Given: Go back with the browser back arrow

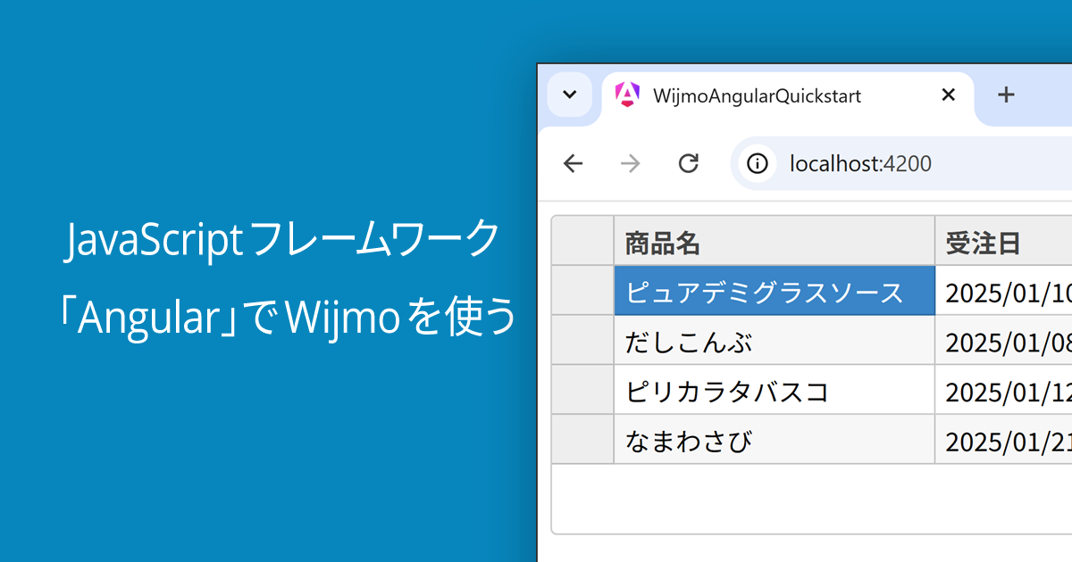Looking at the screenshot, I should click(x=573, y=163).
